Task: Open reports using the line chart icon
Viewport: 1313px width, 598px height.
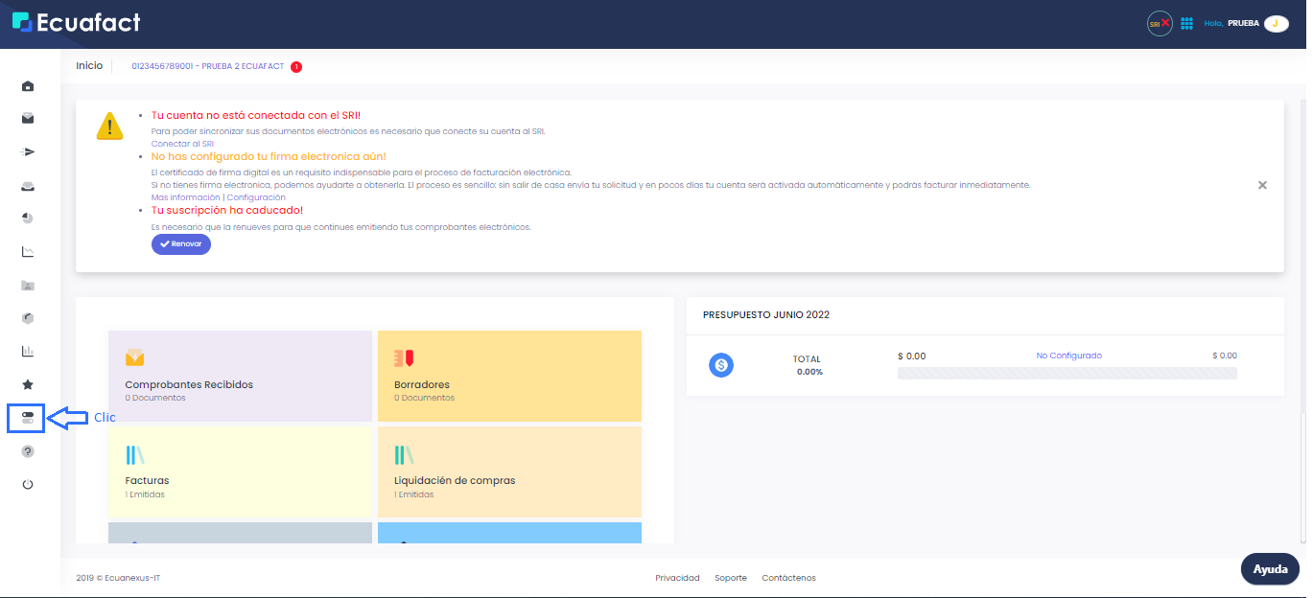Action: pyautogui.click(x=27, y=251)
